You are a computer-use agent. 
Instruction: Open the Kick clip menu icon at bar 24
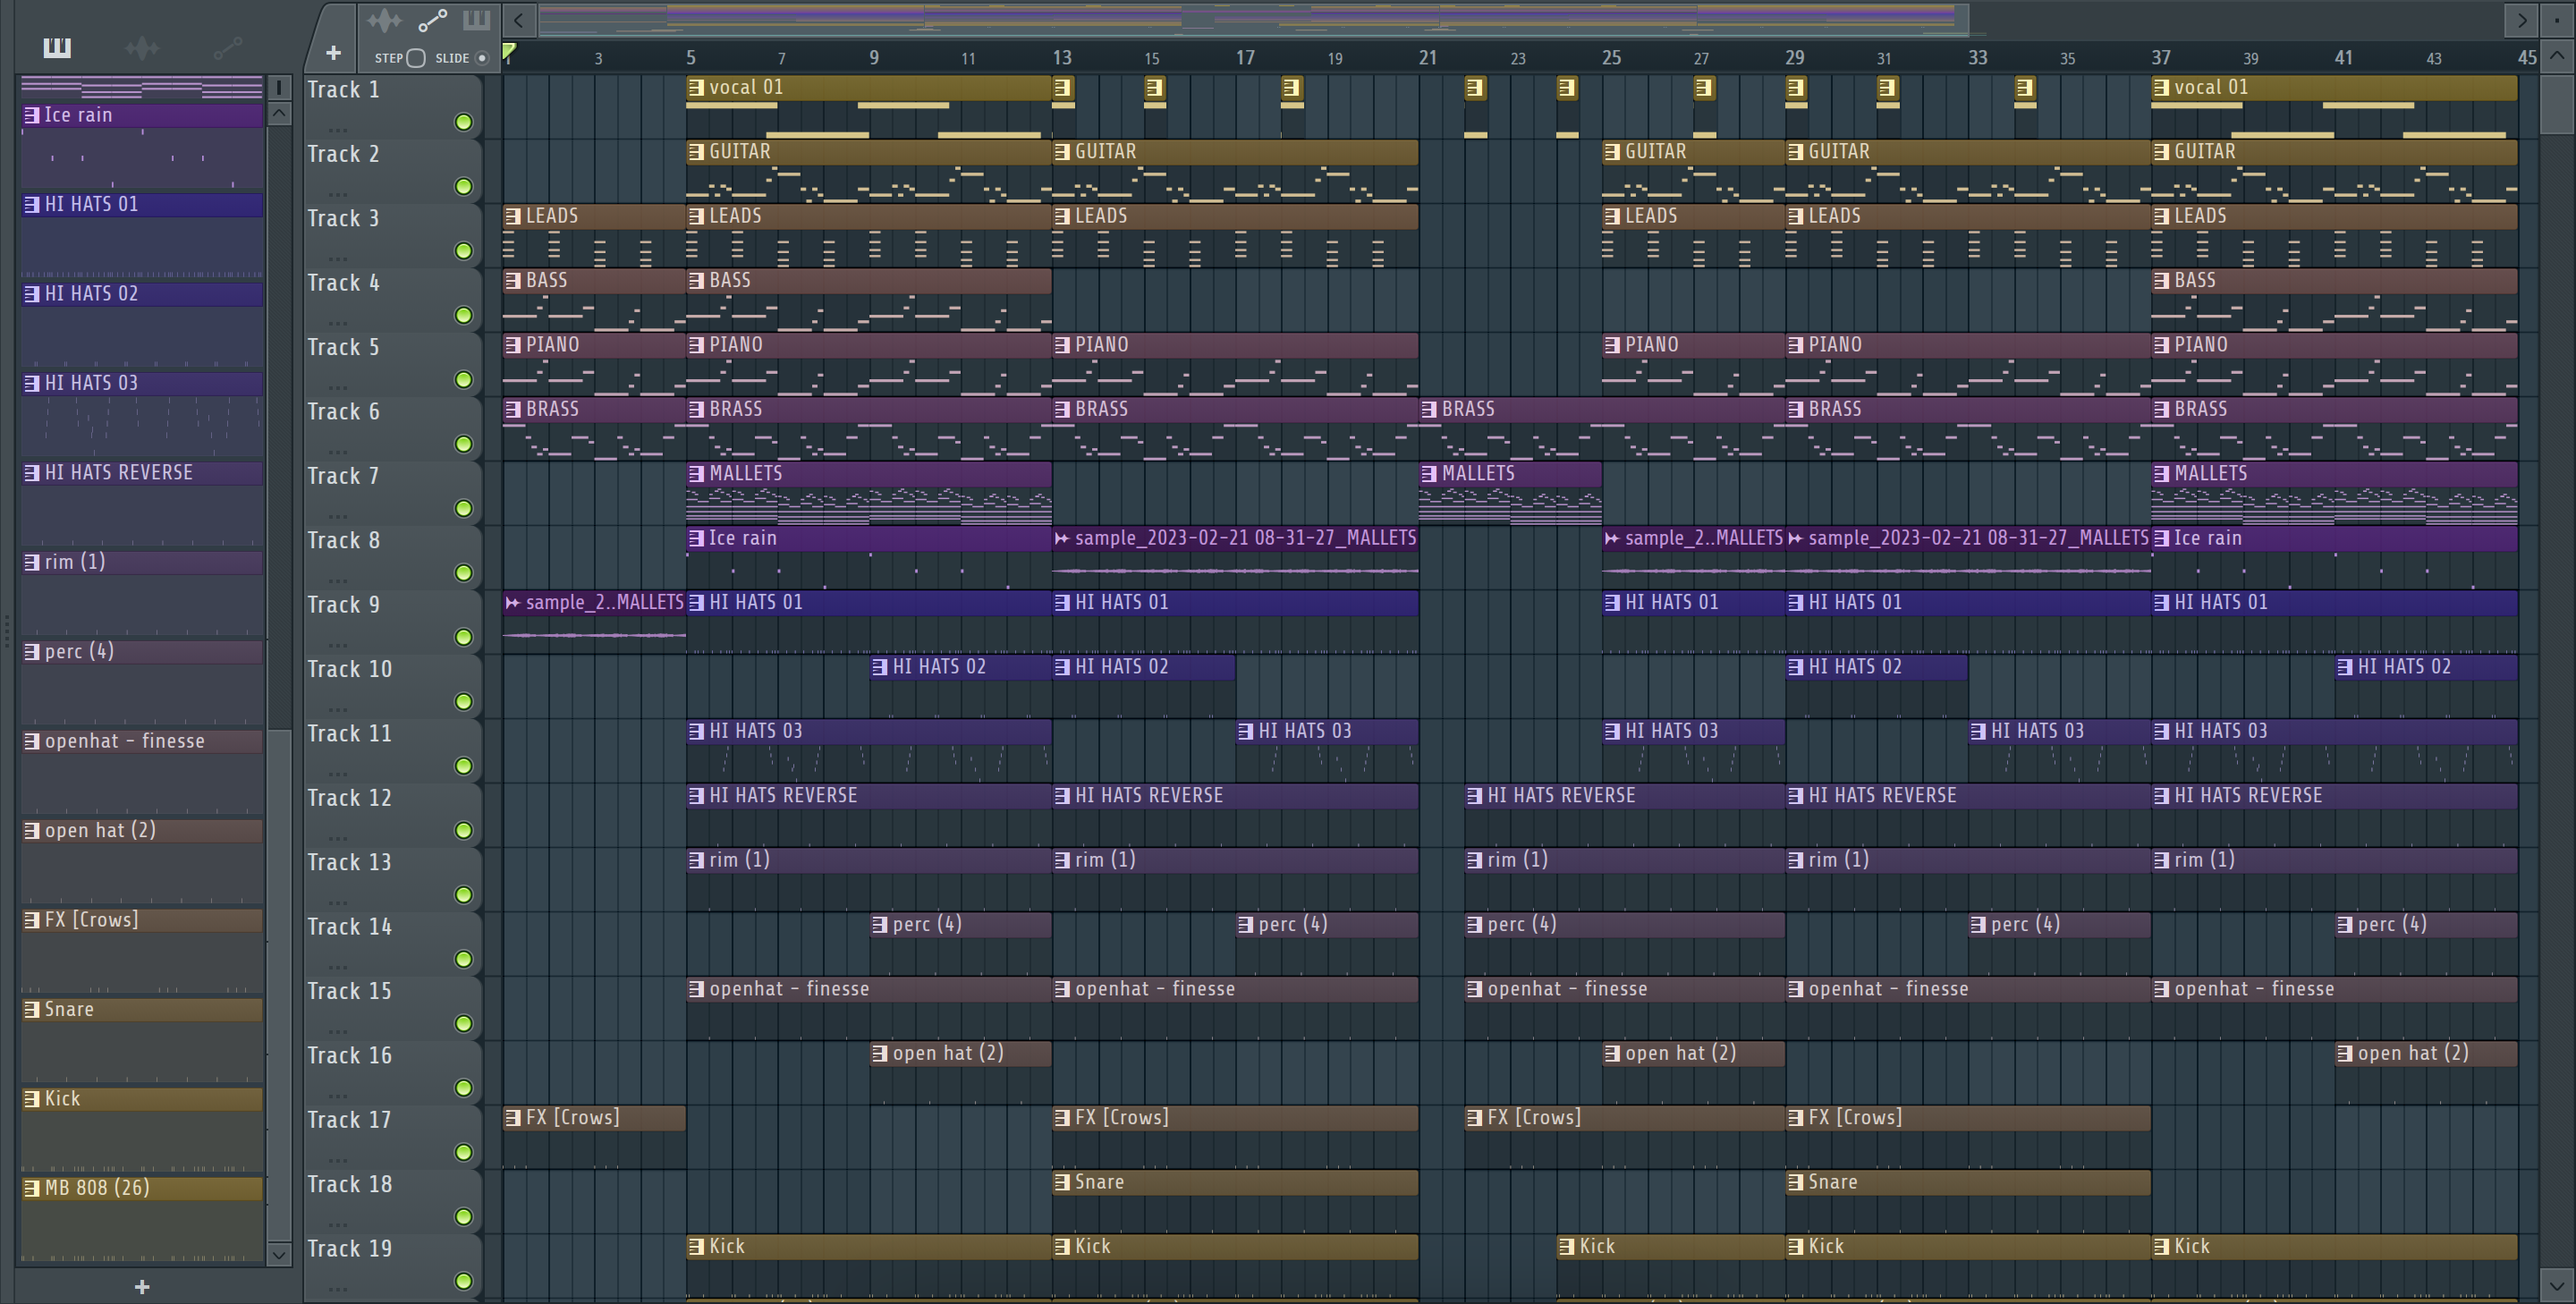(x=1567, y=1247)
